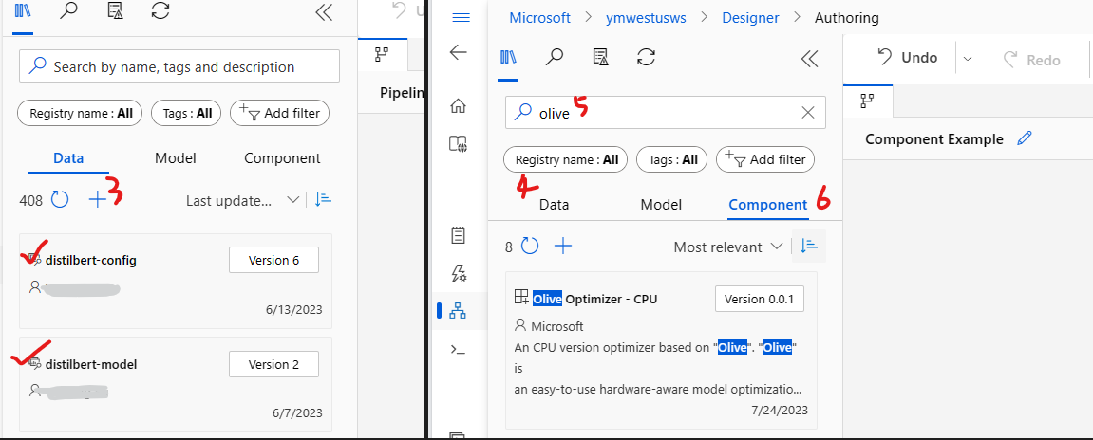Open the Most relevant sort dropdown

(x=727, y=247)
